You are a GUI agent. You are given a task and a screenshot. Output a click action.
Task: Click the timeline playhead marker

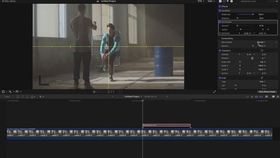143,101
